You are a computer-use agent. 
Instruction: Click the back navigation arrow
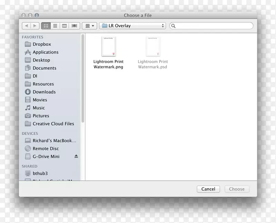pyautogui.click(x=27, y=26)
